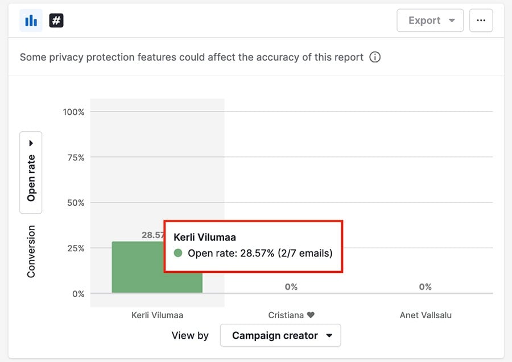Click the Cristiana axis label
512x362 pixels.
286,315
